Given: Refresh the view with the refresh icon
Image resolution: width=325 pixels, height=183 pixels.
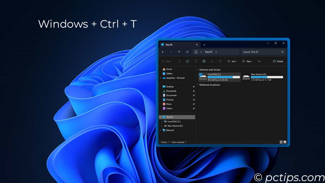Looking at the screenshot, I should point(187,52).
